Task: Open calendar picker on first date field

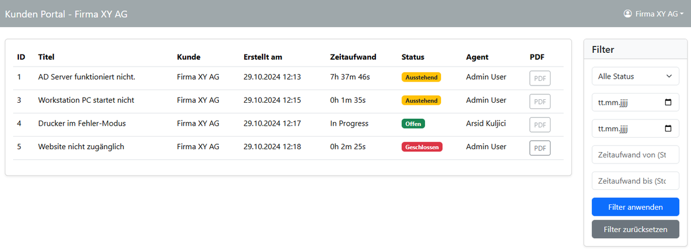Action: pos(668,103)
